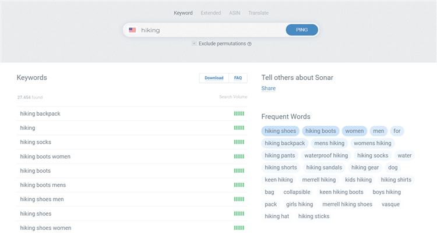Open the Extended search tab

(x=211, y=13)
